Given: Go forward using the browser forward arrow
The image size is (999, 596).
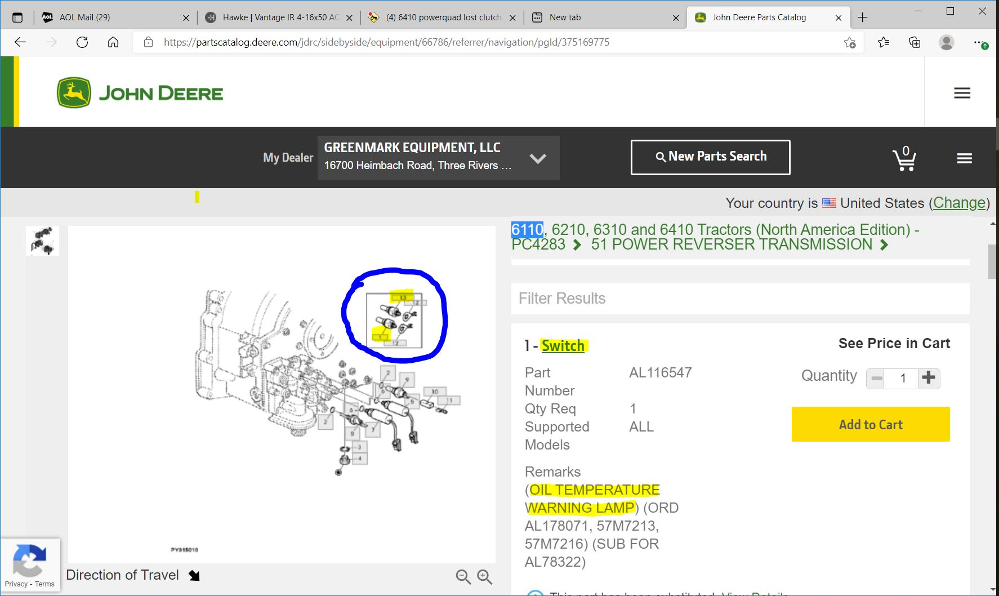Looking at the screenshot, I should click(51, 42).
